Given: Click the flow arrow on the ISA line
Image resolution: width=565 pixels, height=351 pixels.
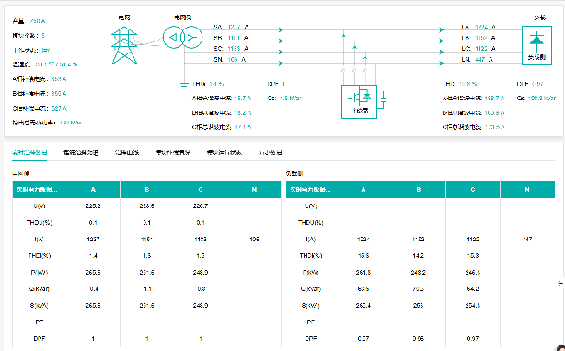Looking at the screenshot, I should pos(281,30).
